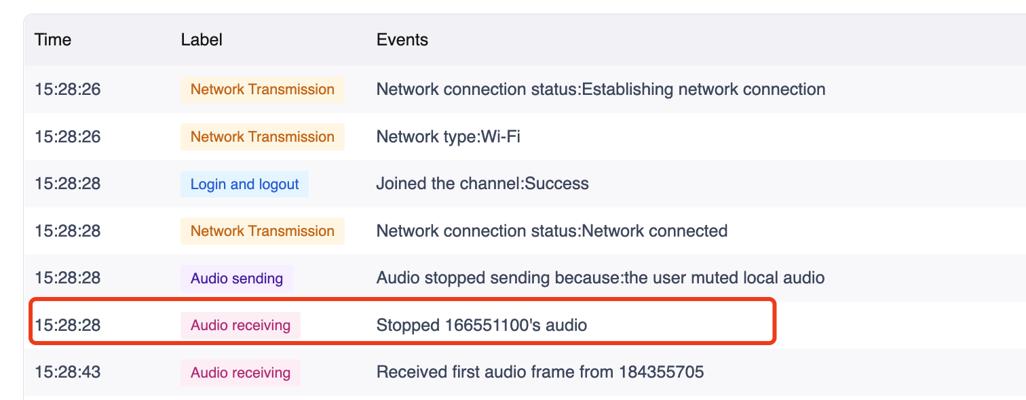Select the Joined the channel:Success event

[x=482, y=184]
